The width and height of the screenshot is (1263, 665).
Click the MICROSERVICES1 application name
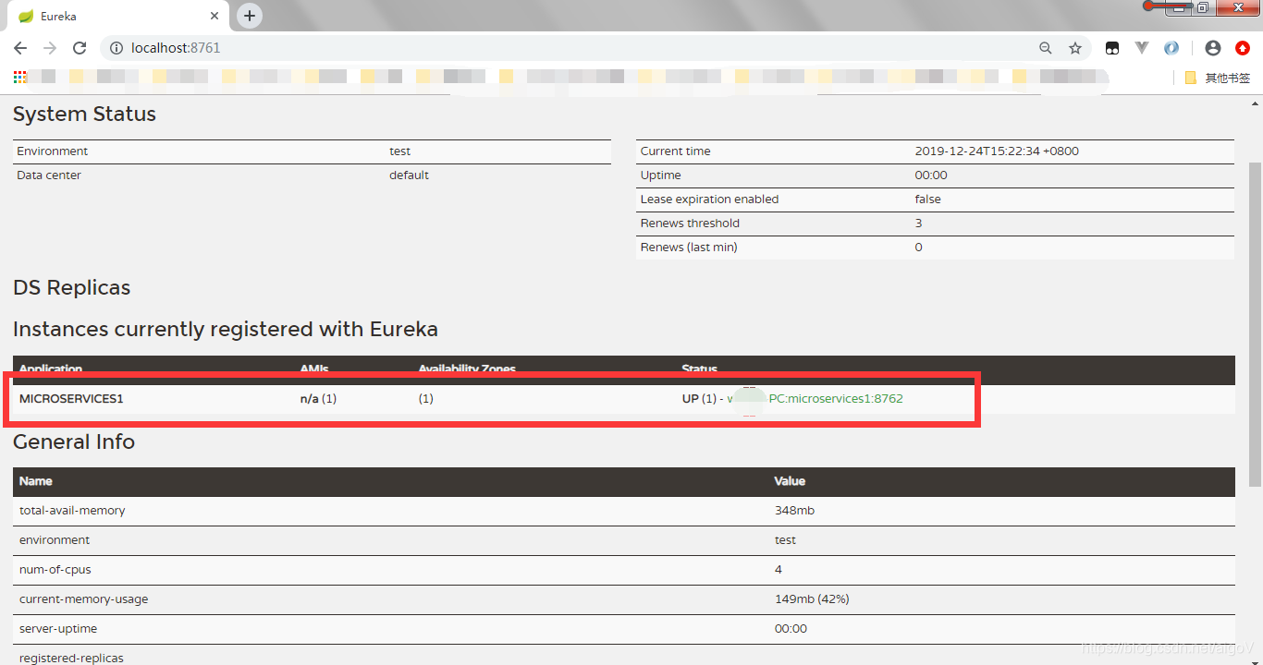(71, 399)
